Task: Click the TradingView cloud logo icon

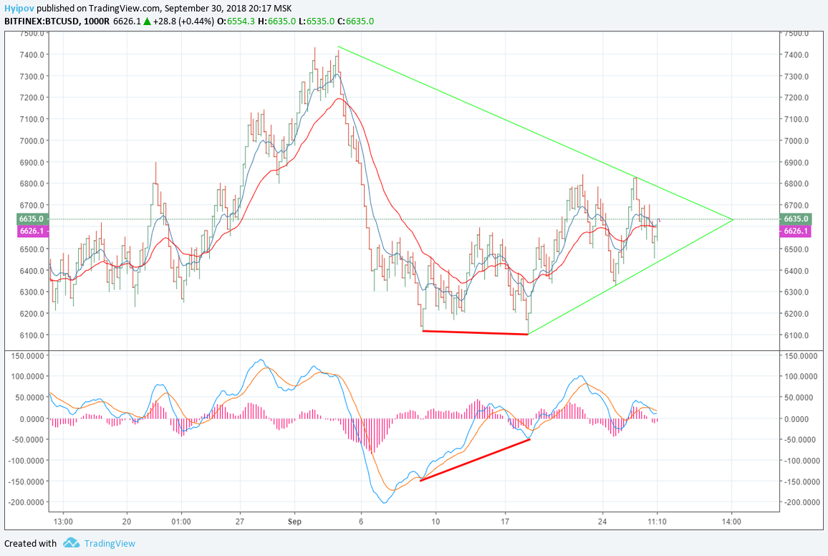Action: (72, 543)
